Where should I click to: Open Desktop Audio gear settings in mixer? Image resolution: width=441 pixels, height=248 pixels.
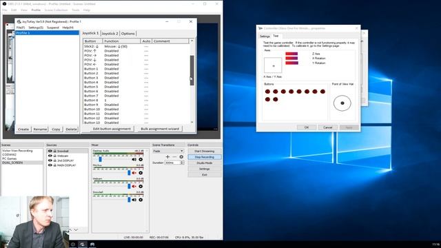coord(141,159)
